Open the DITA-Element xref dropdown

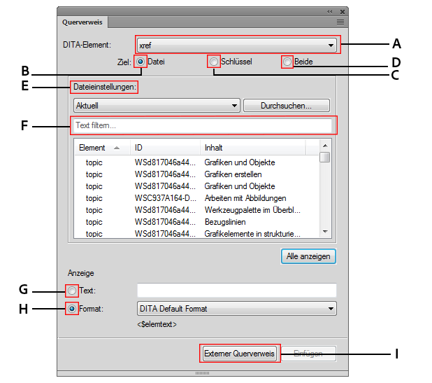pyautogui.click(x=330, y=46)
